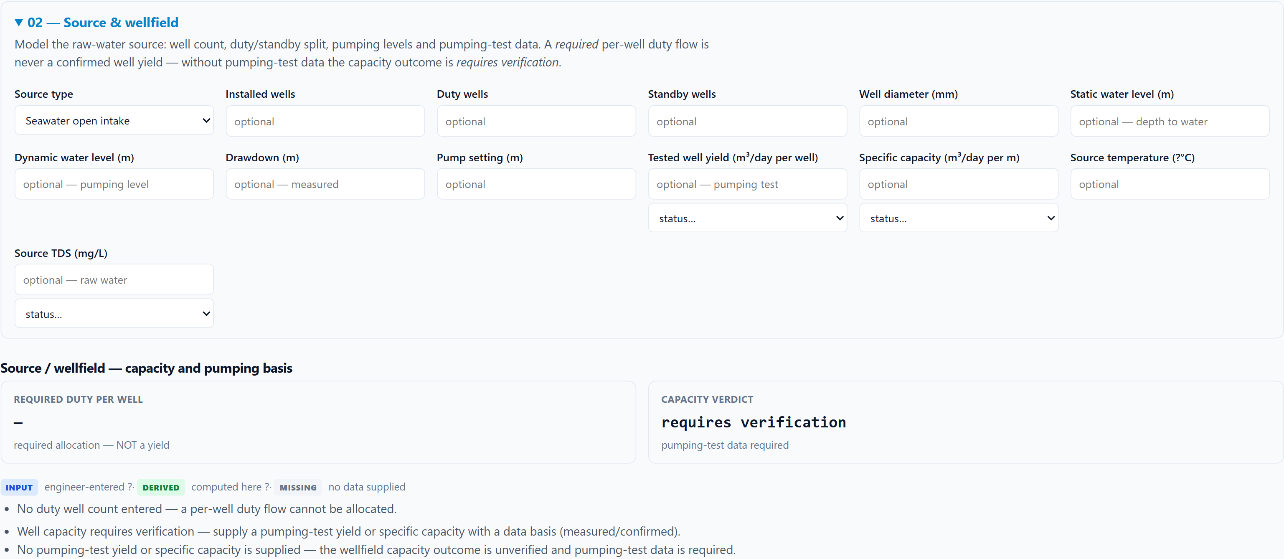The height and width of the screenshot is (559, 1284).
Task: Select the Standby wells field
Action: (747, 121)
